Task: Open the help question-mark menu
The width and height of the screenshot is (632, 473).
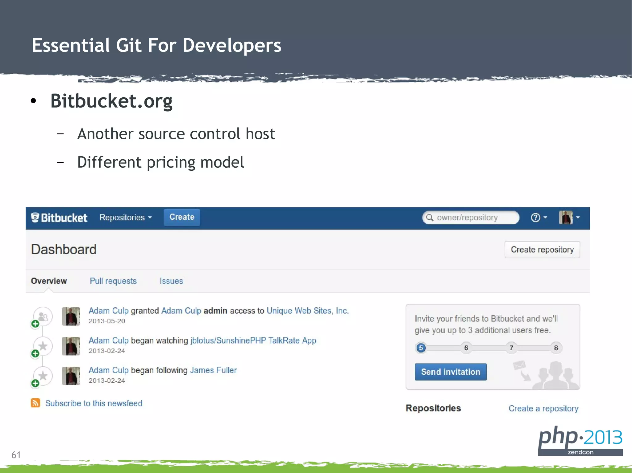Action: [x=539, y=218]
